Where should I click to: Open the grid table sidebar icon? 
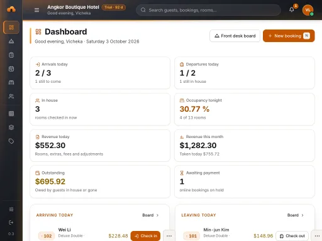11,114
